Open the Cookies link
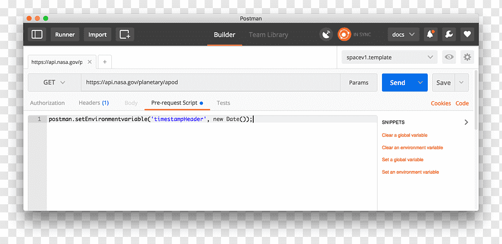The width and height of the screenshot is (502, 244). [441, 103]
